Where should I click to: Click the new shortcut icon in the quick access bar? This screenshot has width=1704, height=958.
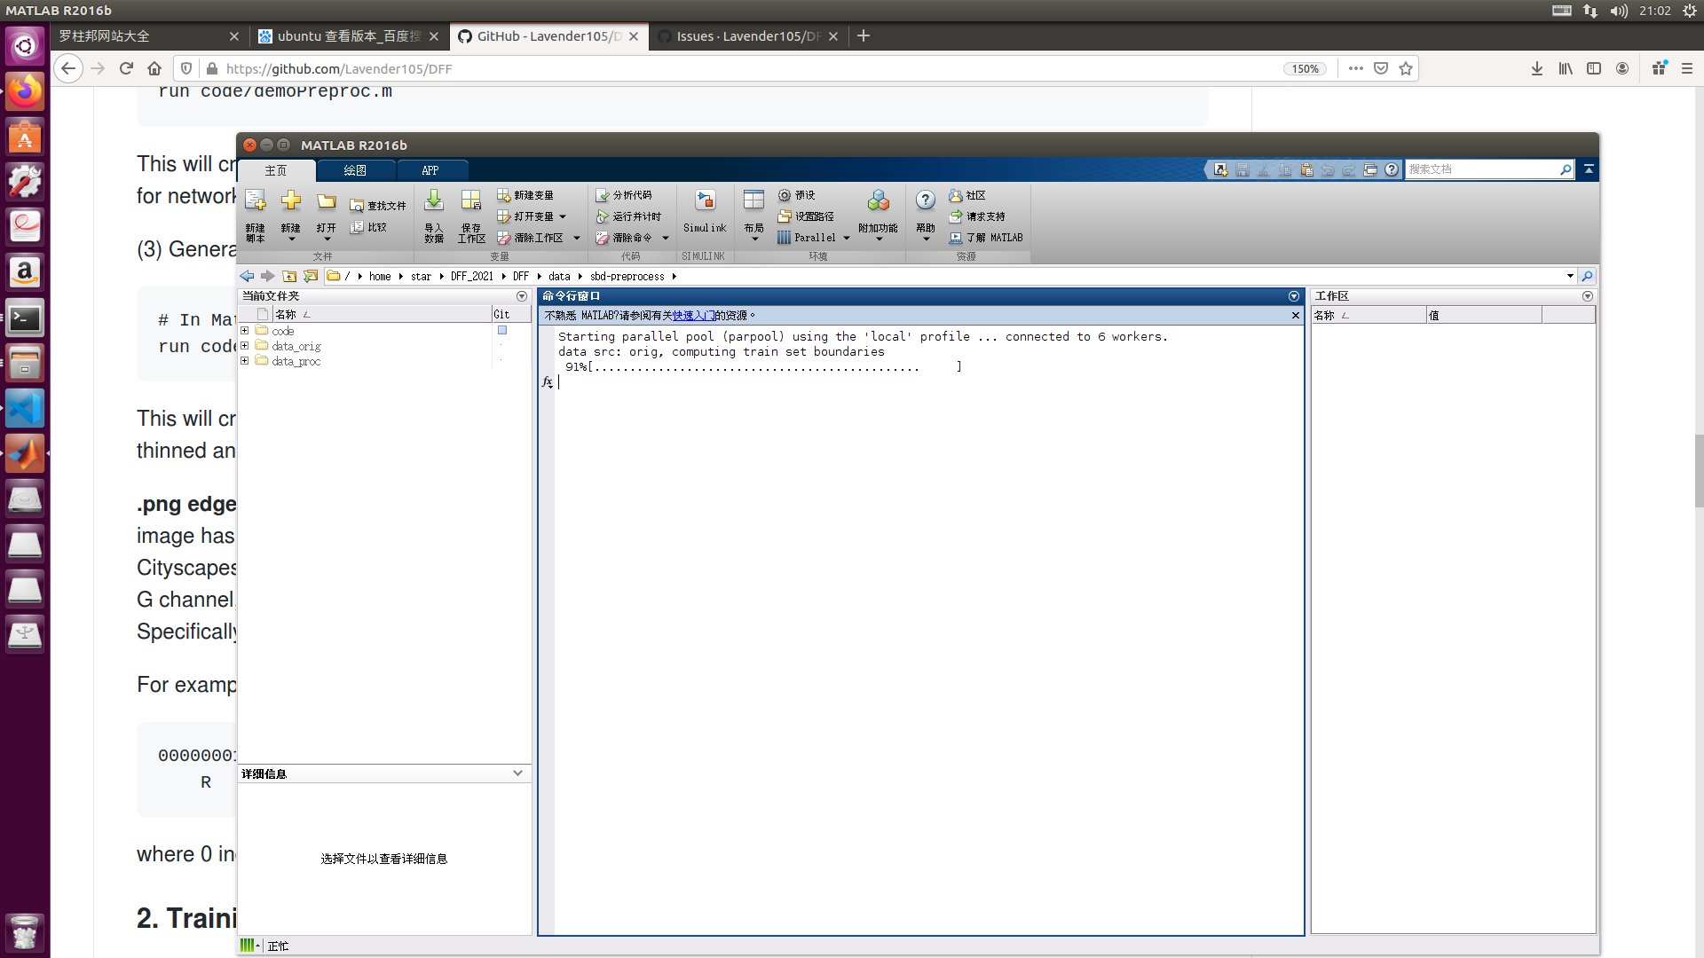[x=1221, y=169]
